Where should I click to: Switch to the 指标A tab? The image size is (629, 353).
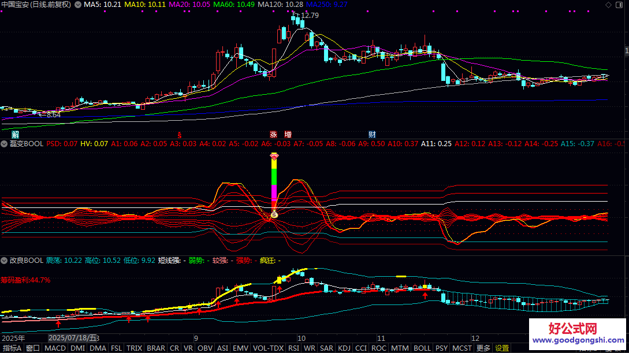point(12,348)
